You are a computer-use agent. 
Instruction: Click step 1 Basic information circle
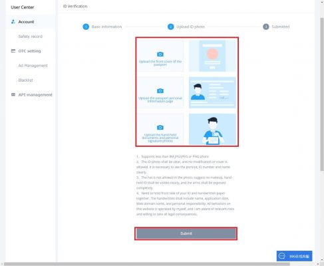click(x=86, y=27)
